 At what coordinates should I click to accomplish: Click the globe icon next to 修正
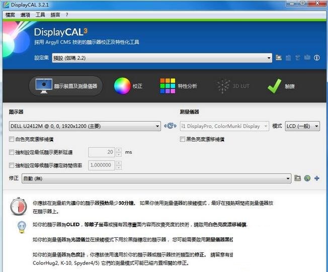[307, 178]
